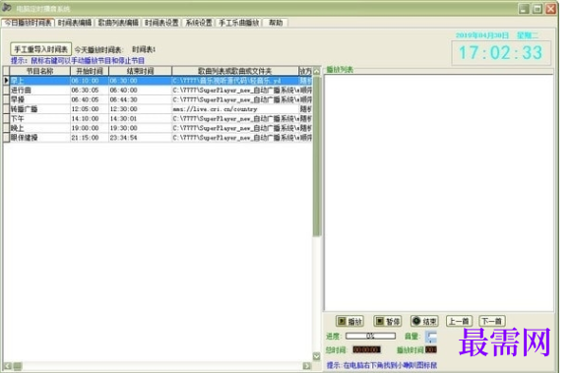Screen dimensions: 569x373
Task: Switch to the 今日播放时间表 tab
Action: [28, 23]
